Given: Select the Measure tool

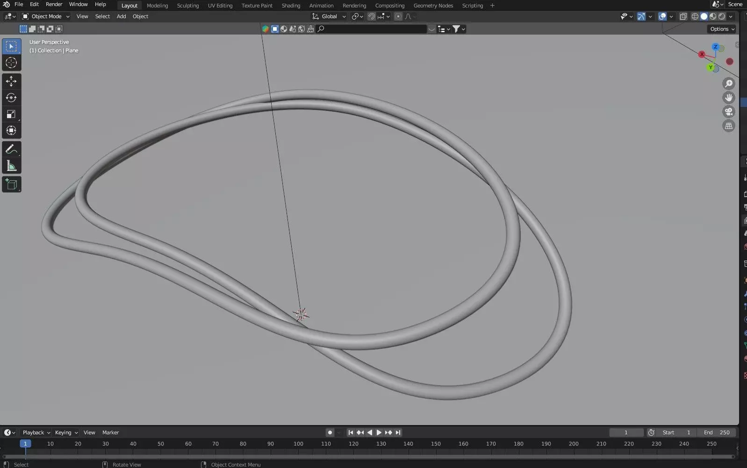Looking at the screenshot, I should (x=11, y=166).
